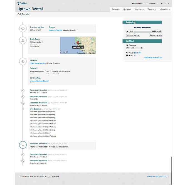The width and height of the screenshot is (185, 185).
Task: Click the 6 total calls text
Action: (34, 46)
